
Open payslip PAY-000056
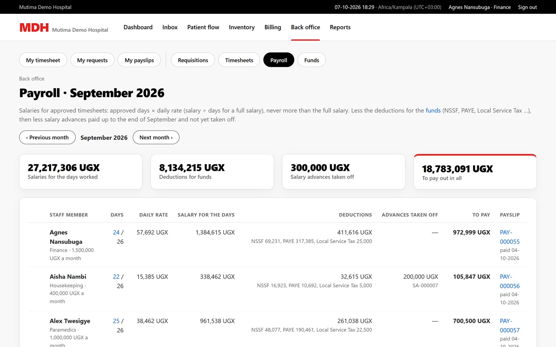coord(510,281)
